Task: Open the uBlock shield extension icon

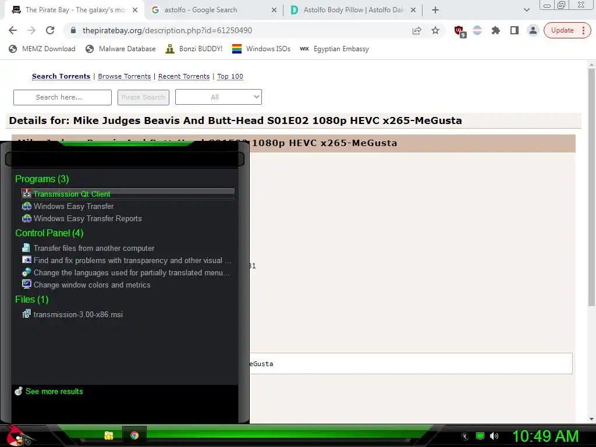Action: pos(460,31)
